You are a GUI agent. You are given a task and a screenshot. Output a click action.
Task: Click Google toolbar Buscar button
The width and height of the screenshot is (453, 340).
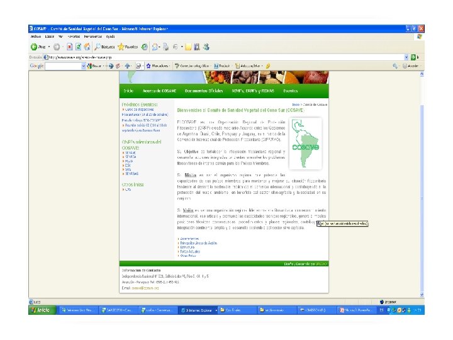point(94,66)
